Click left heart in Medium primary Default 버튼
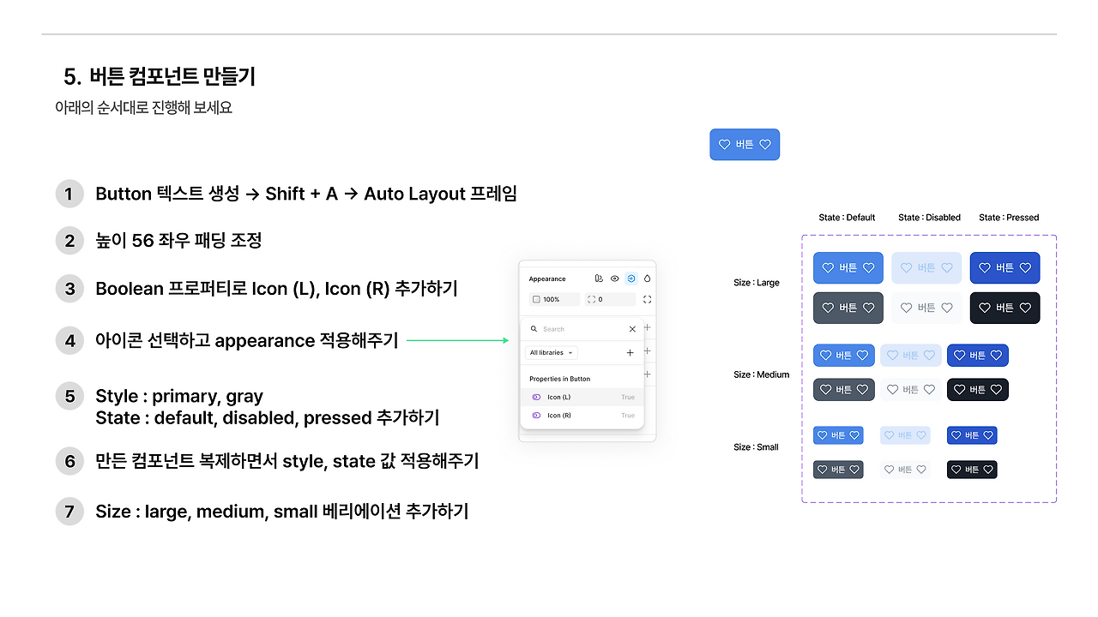The image size is (1098, 617). 825,356
